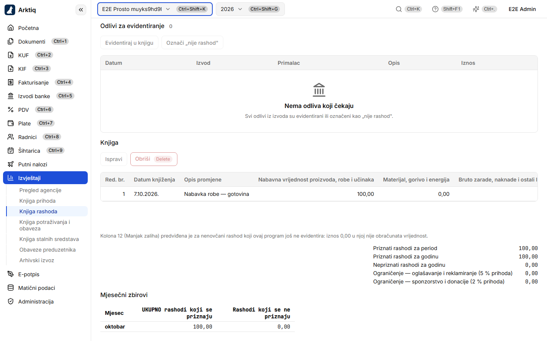Screen dimensions: 547x341
Task: Click the Ispravi button
Action: (114, 159)
